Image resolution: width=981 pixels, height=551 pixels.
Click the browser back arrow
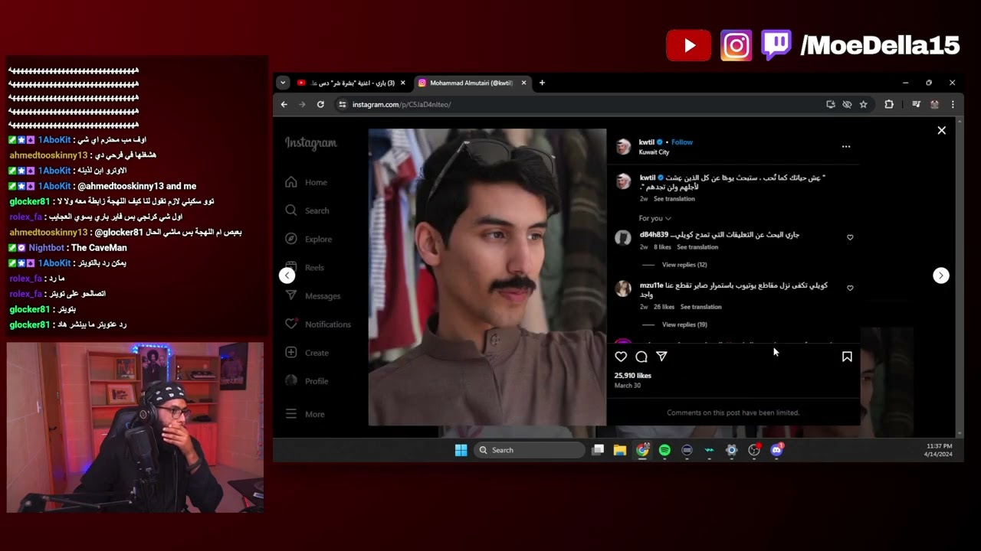tap(284, 104)
